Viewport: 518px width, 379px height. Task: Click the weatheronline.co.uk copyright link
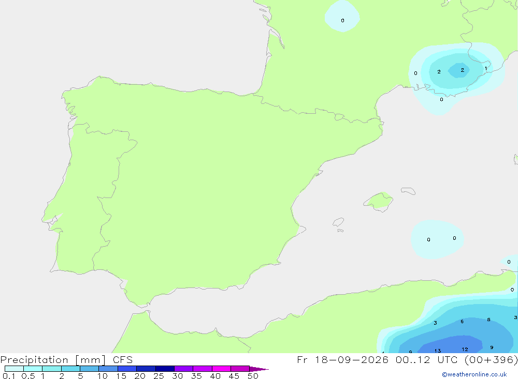pyautogui.click(x=474, y=374)
